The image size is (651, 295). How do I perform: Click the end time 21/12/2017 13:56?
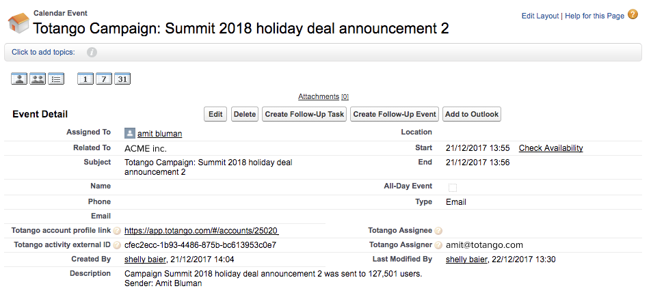(478, 163)
